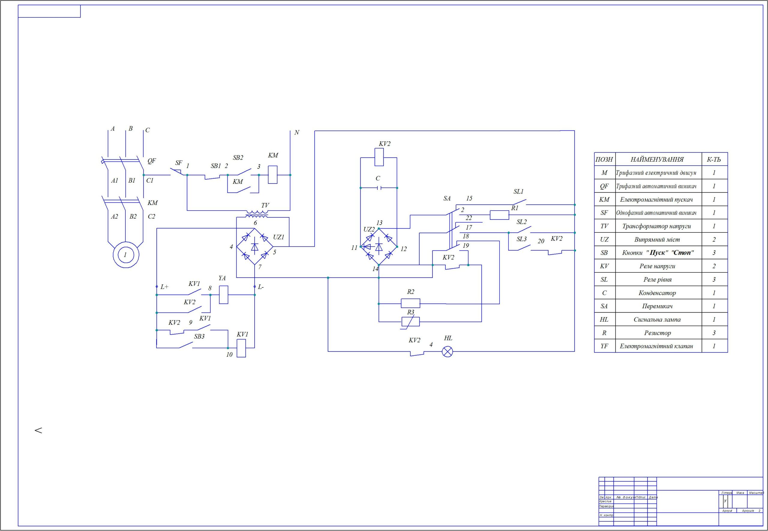Click 'Сигнальна лампа' table cell
The image size is (768, 531).
658,319
